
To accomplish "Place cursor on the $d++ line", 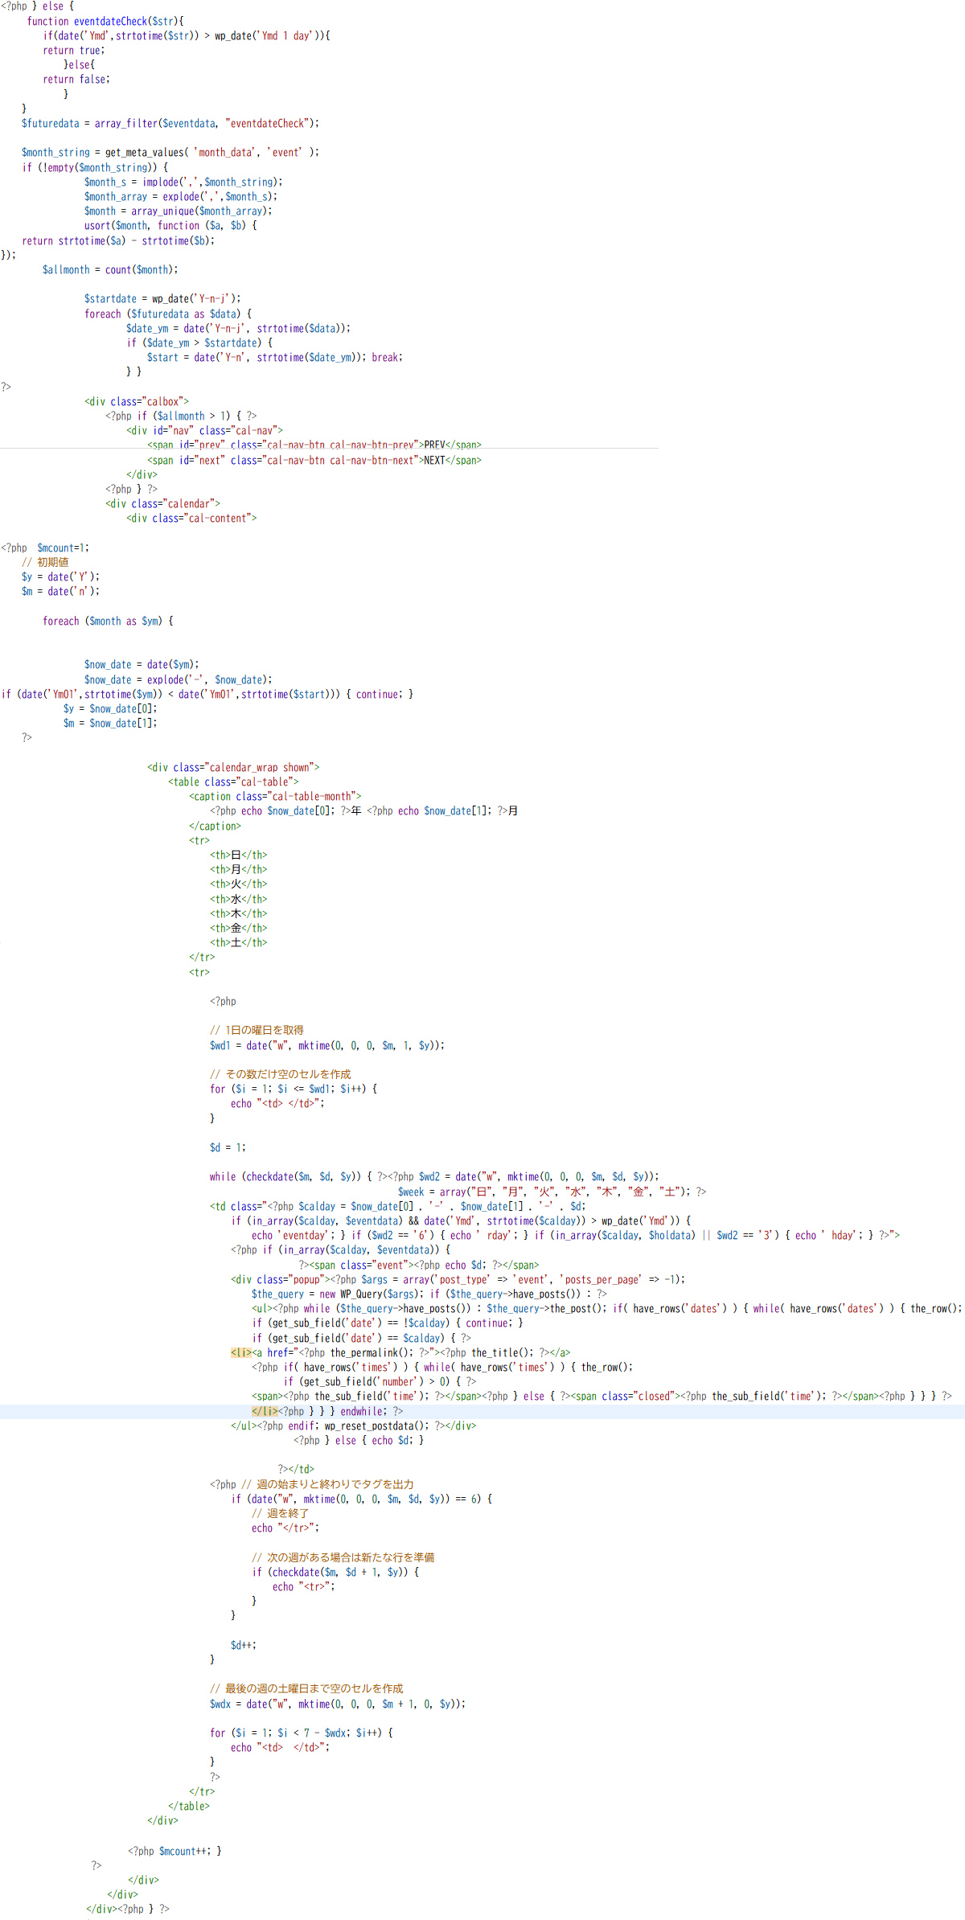I will [x=243, y=1645].
